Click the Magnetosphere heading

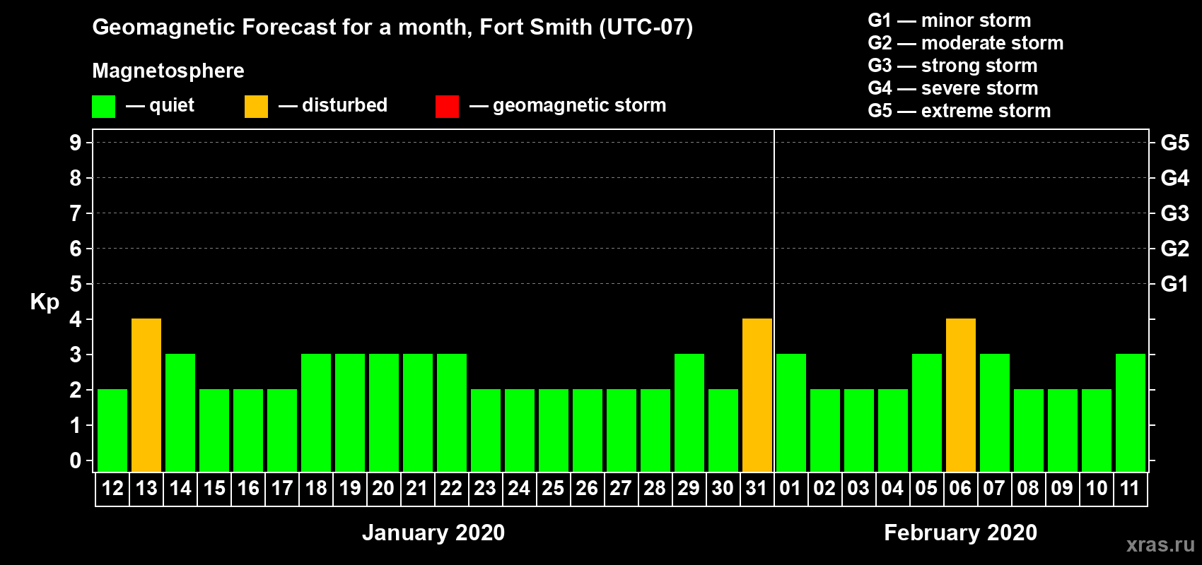168,71
